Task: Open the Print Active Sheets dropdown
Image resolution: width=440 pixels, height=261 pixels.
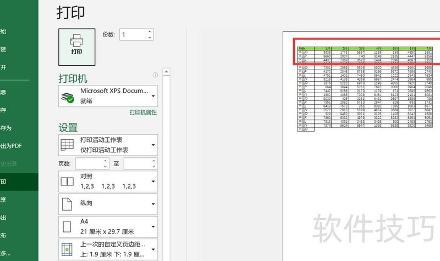Action: point(108,145)
